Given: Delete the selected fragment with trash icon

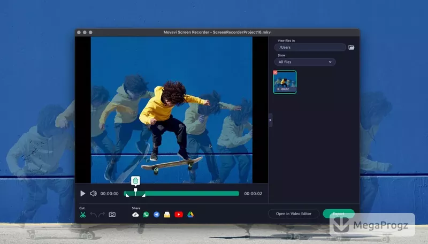Looking at the screenshot, I should [135, 181].
